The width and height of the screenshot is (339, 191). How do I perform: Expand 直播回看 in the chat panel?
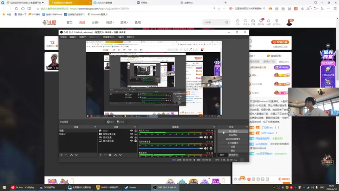pos(275,56)
